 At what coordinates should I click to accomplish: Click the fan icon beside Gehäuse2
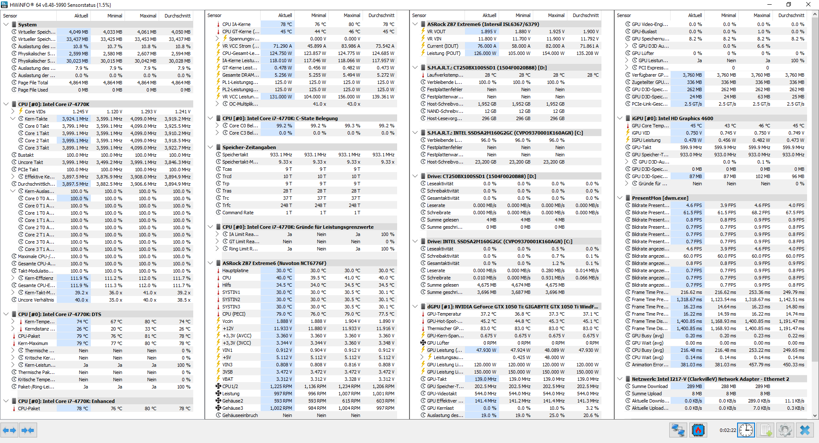click(x=218, y=401)
